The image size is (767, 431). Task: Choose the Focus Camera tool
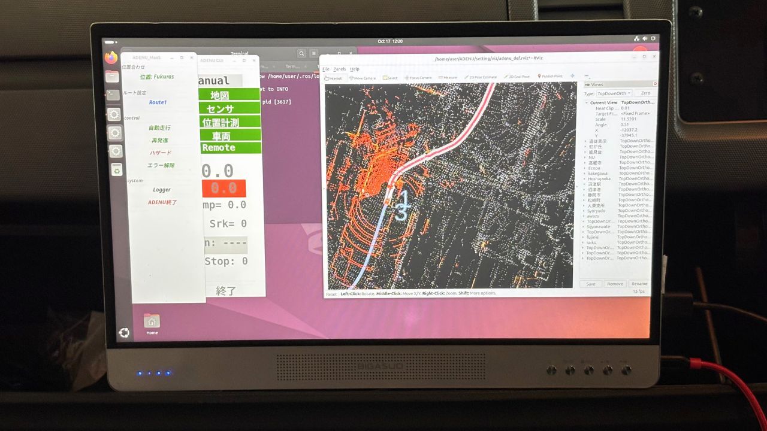click(x=418, y=77)
